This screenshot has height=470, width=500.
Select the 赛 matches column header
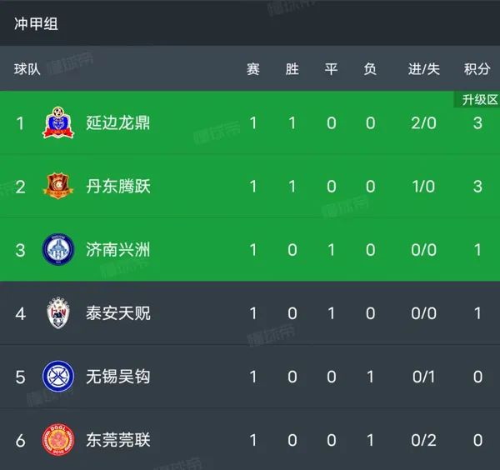tap(253, 69)
